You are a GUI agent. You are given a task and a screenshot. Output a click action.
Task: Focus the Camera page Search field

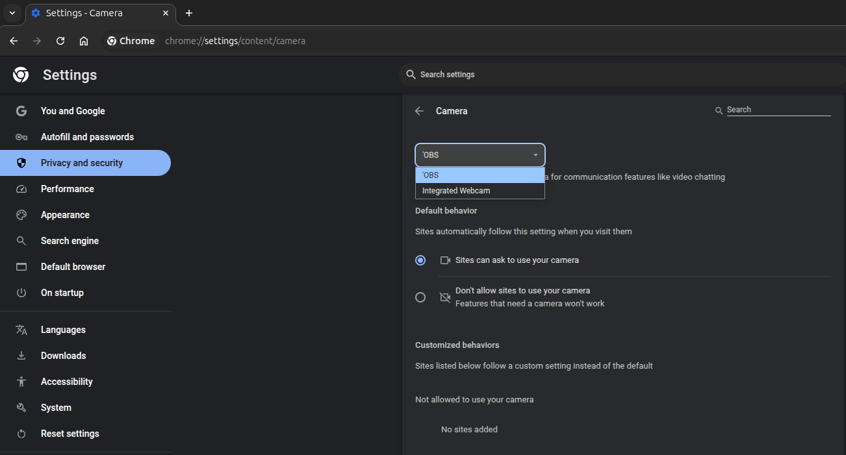tap(778, 110)
